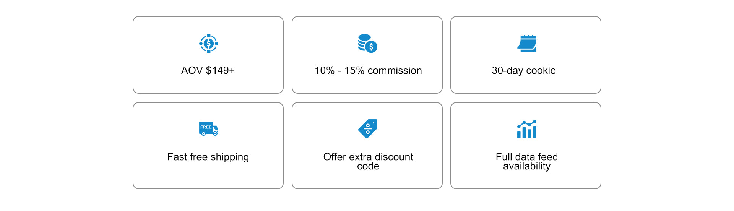Click the "Offer extra discount" text line

[368, 157]
